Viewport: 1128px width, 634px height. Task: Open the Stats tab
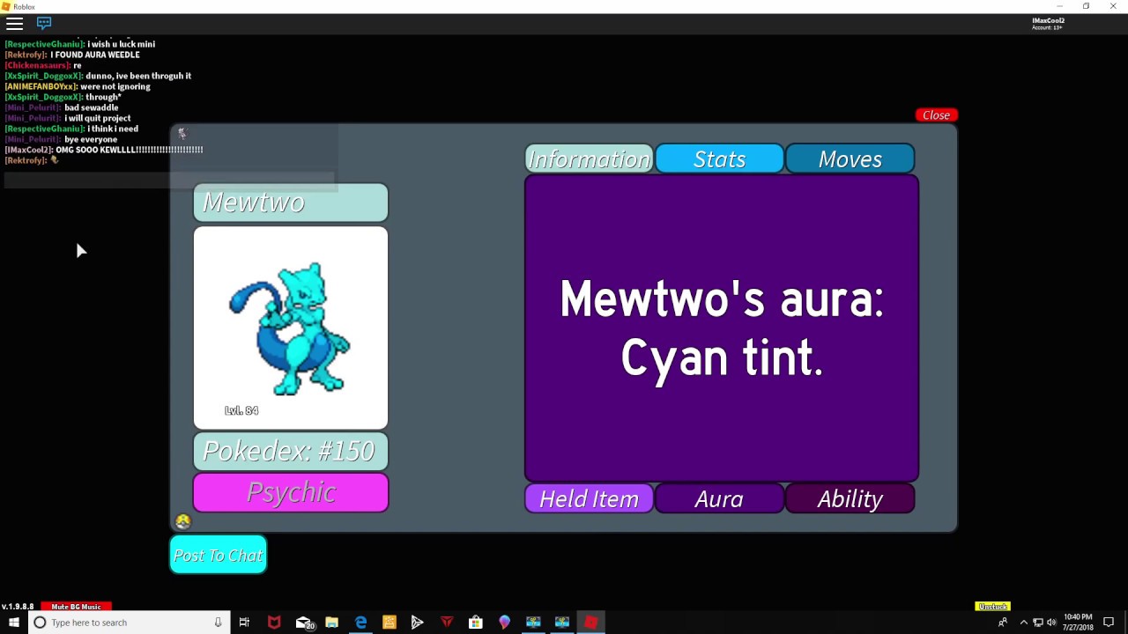pyautogui.click(x=719, y=158)
